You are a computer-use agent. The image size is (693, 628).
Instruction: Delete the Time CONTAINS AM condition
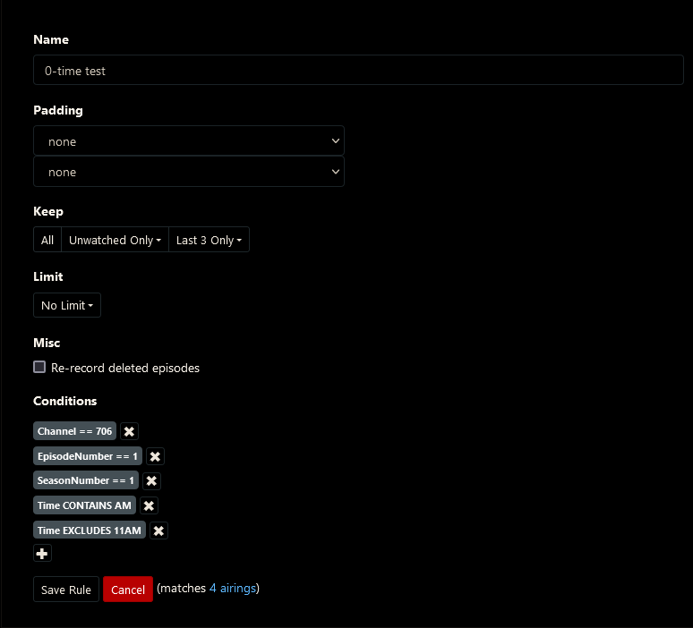click(x=149, y=505)
